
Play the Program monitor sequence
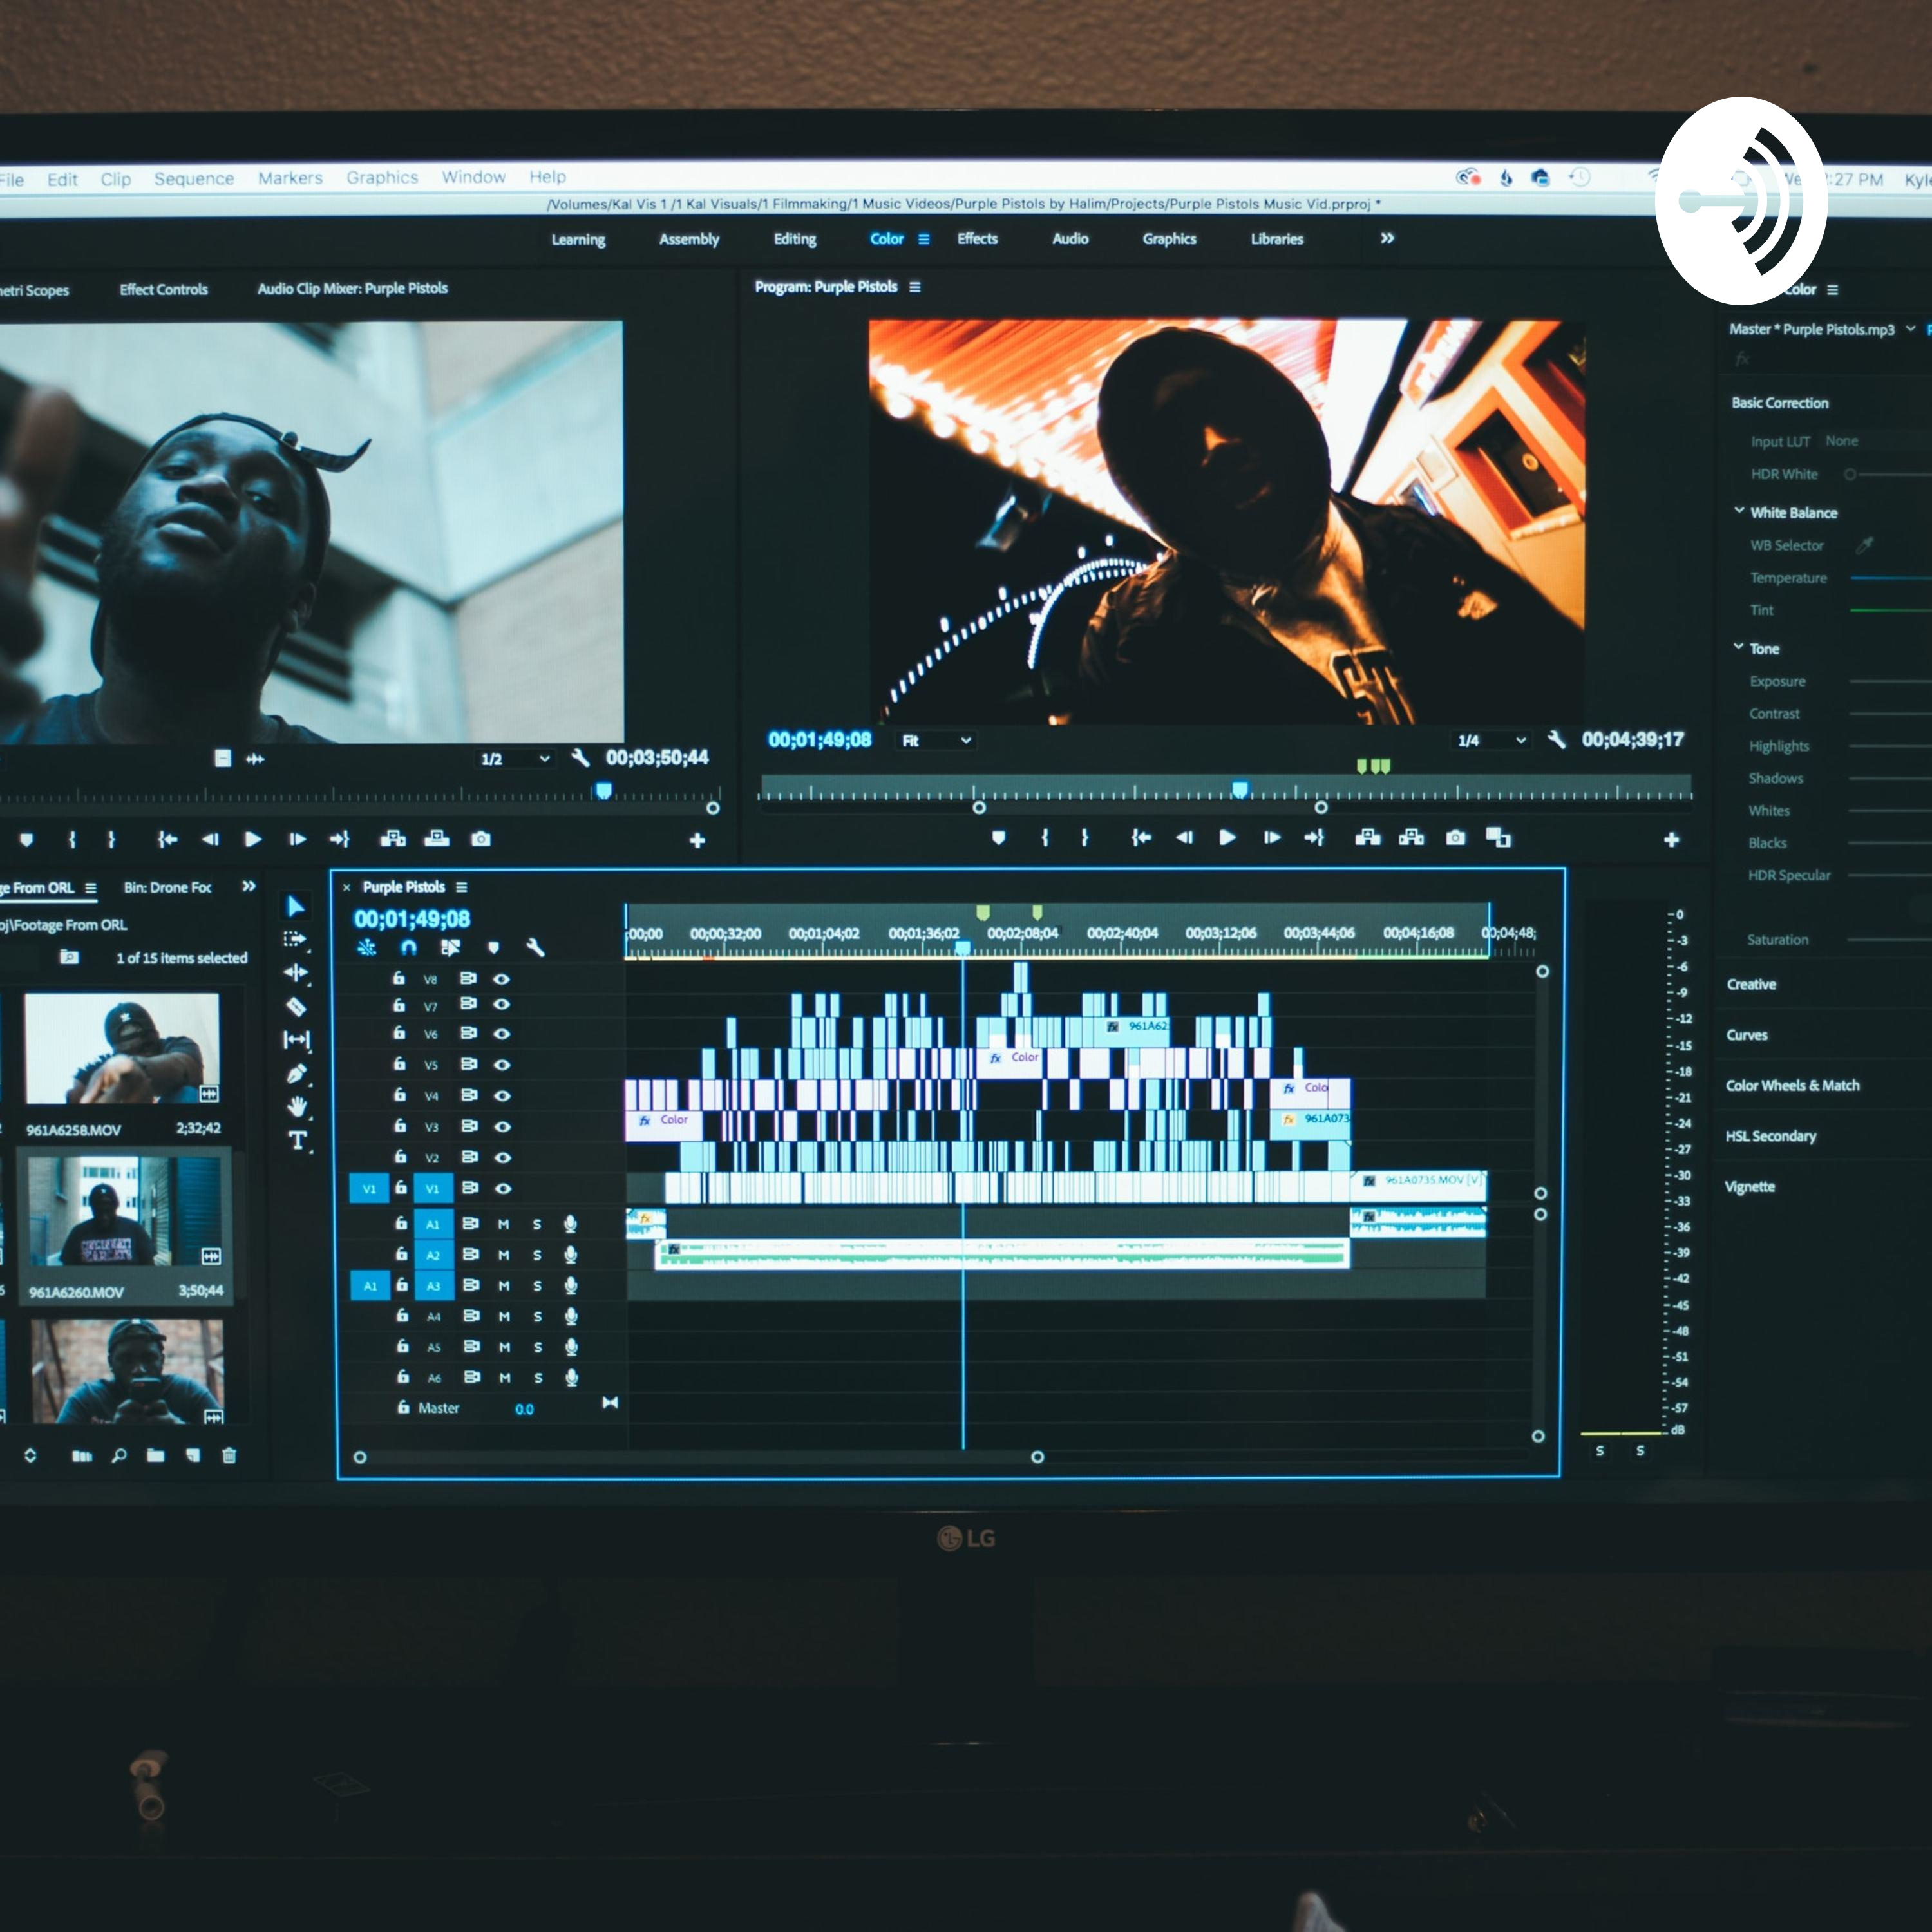click(x=1227, y=838)
